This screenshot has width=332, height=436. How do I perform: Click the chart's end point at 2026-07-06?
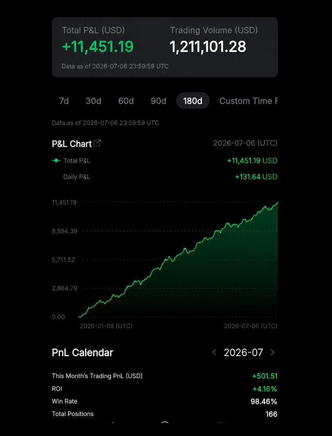coord(278,203)
